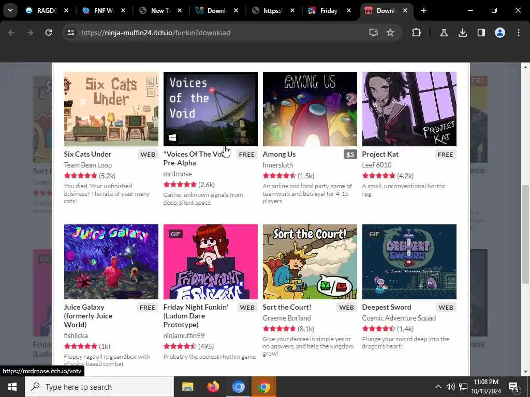Open File Explorer from taskbar
Viewport: 530px width, 397px height.
[x=187, y=387]
